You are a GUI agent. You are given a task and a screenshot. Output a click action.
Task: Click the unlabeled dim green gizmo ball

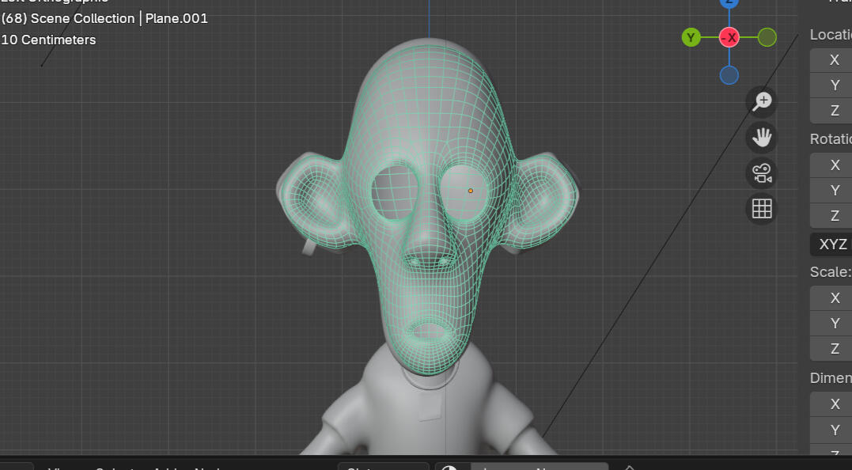pos(767,37)
